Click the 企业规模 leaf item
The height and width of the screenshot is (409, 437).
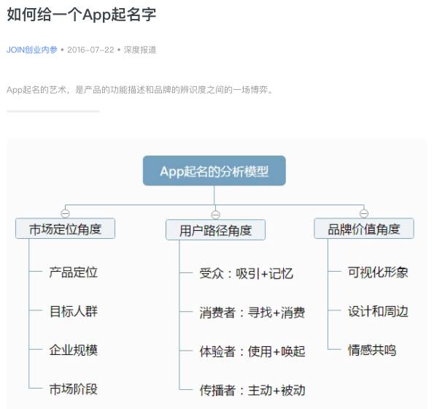[74, 350]
